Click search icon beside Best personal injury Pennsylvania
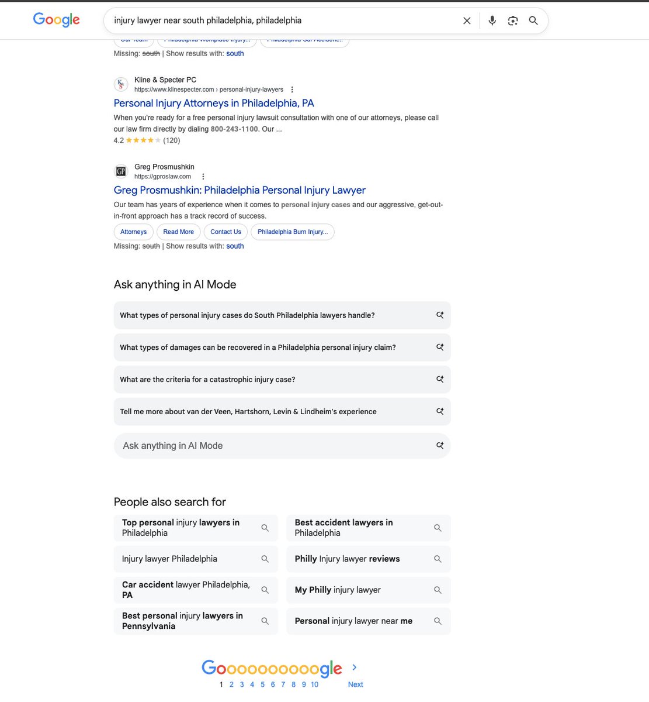 265,621
